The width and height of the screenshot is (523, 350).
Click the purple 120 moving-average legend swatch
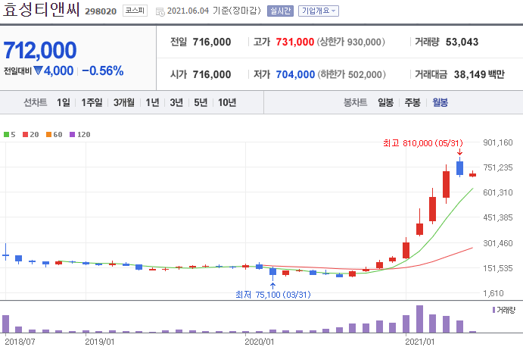pyautogui.click(x=72, y=135)
